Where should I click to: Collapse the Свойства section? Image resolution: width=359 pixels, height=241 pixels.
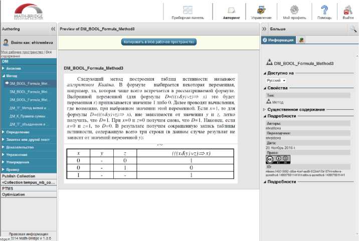coord(265,88)
